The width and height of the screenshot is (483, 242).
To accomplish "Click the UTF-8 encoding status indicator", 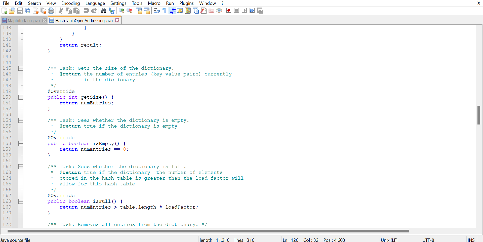I will pos(428,240).
